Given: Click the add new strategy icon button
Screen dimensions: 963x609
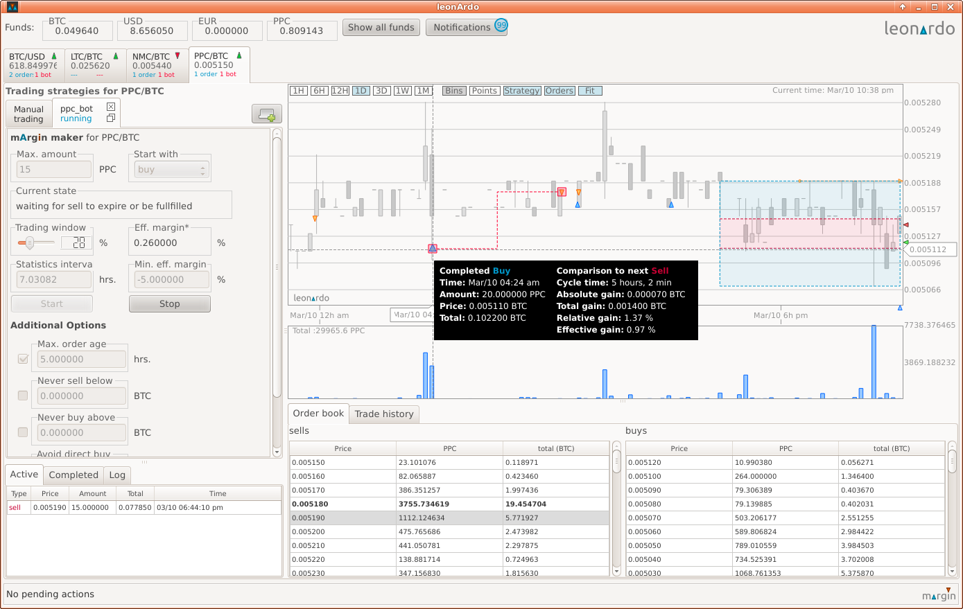Looking at the screenshot, I should click(x=266, y=114).
